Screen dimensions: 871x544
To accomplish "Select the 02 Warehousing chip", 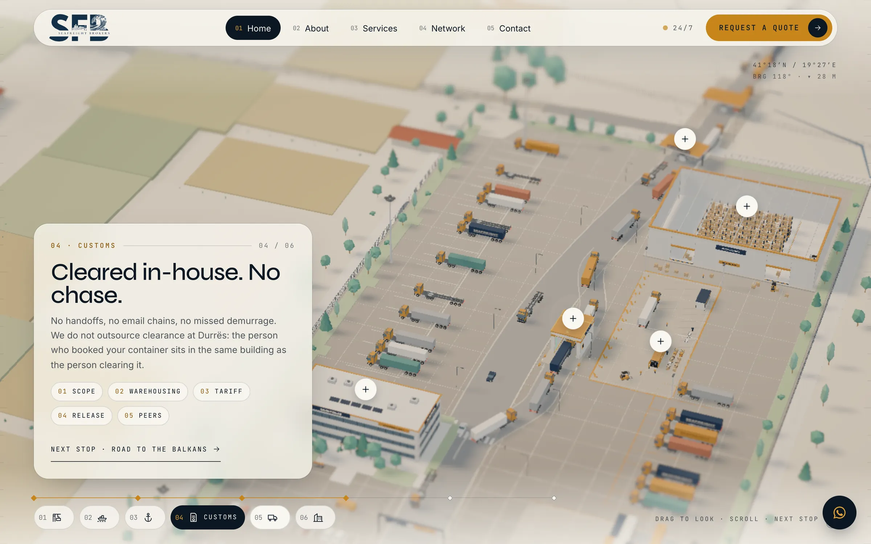I will tap(148, 392).
